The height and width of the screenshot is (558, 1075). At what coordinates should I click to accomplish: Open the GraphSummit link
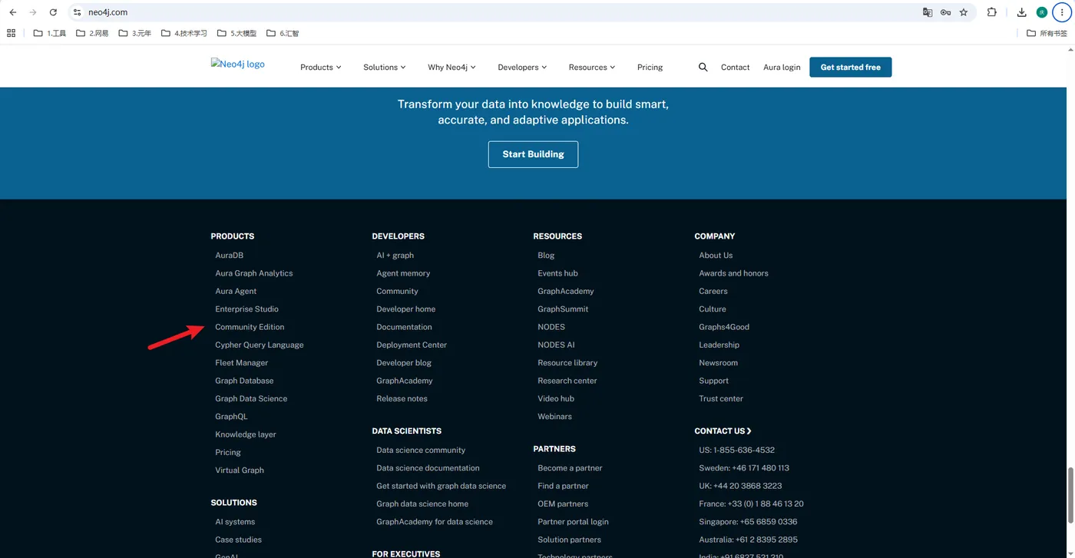(564, 309)
